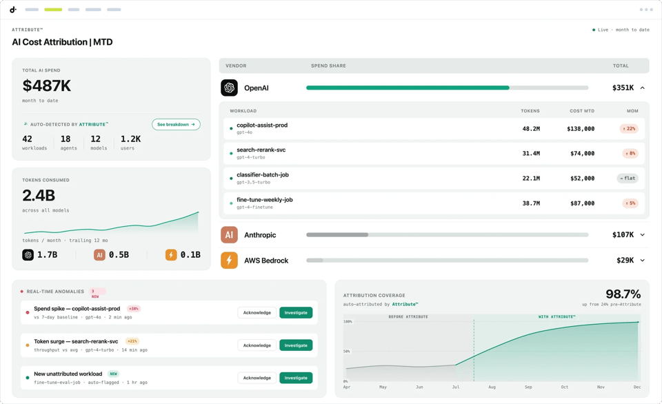
Task: Click the $138,000 cost MTD cell
Action: 581,129
